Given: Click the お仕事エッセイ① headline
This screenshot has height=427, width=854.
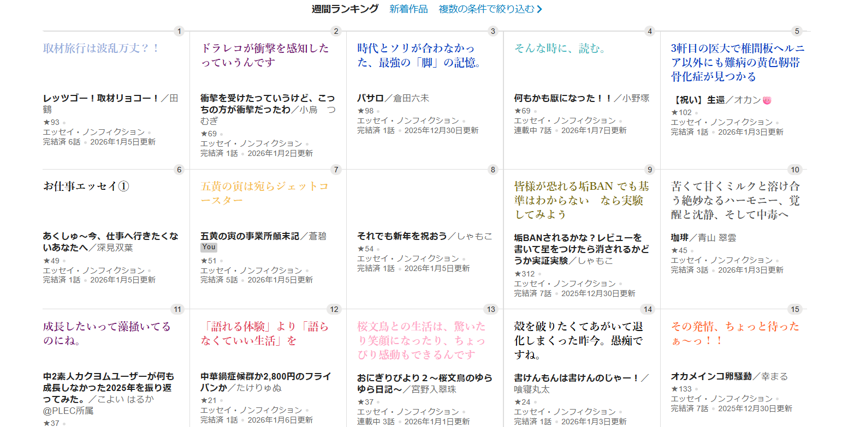Looking at the screenshot, I should coord(86,187).
